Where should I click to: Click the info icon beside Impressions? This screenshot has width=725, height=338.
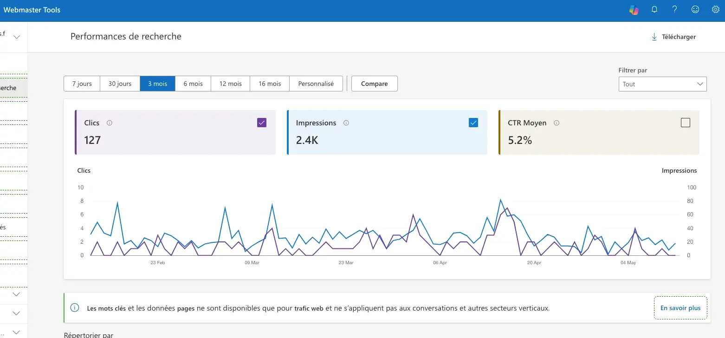[x=346, y=123]
